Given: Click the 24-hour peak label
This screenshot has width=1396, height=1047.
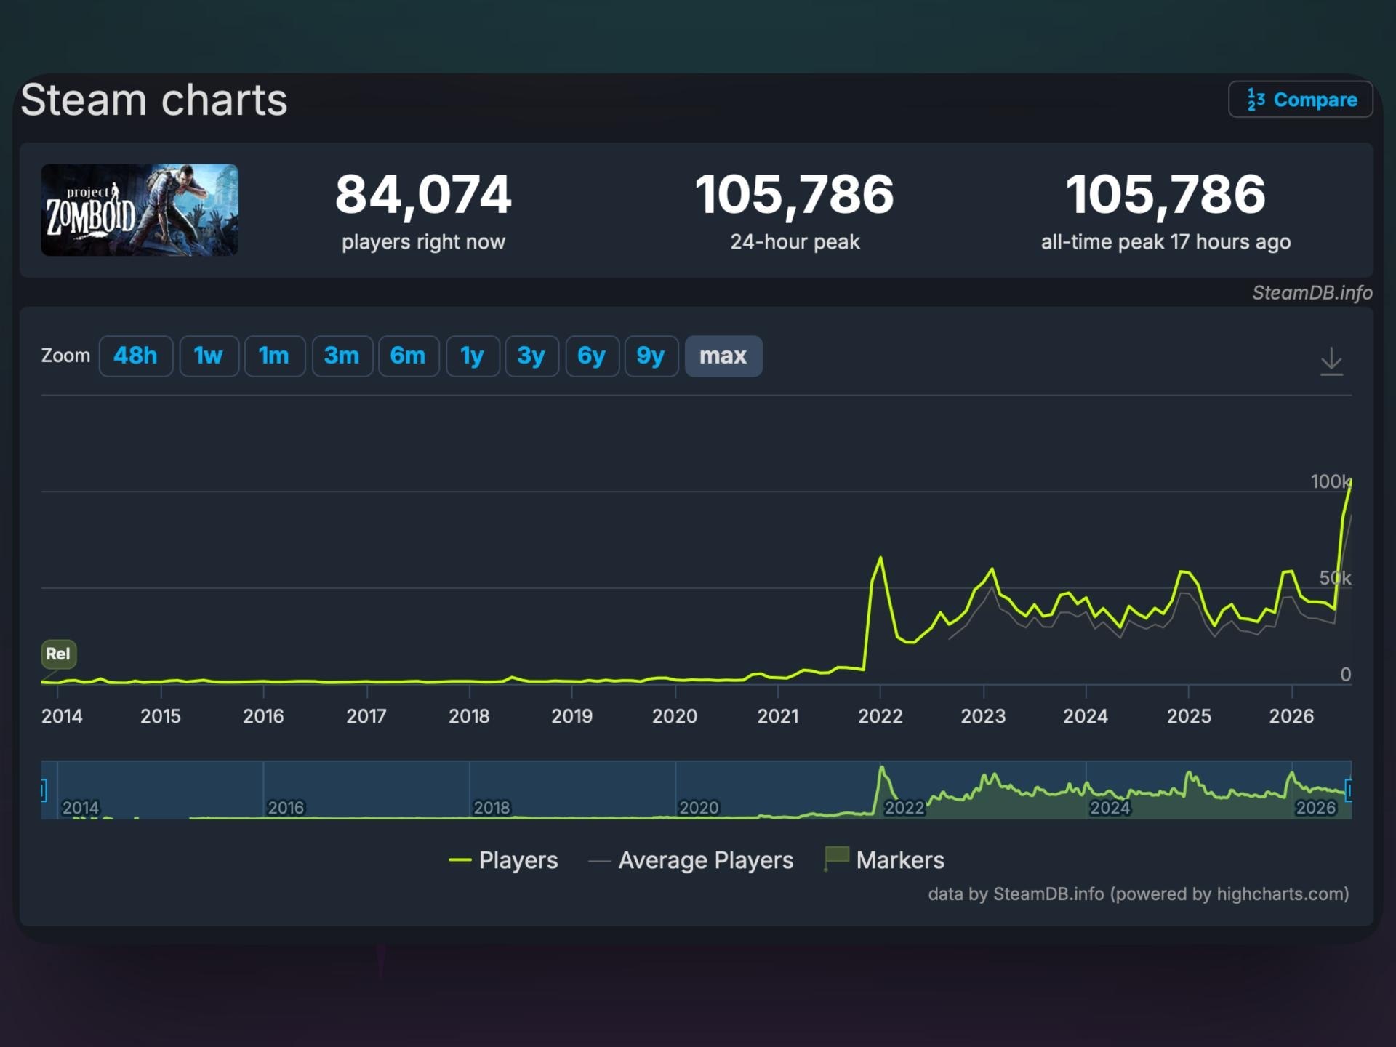Looking at the screenshot, I should point(795,242).
